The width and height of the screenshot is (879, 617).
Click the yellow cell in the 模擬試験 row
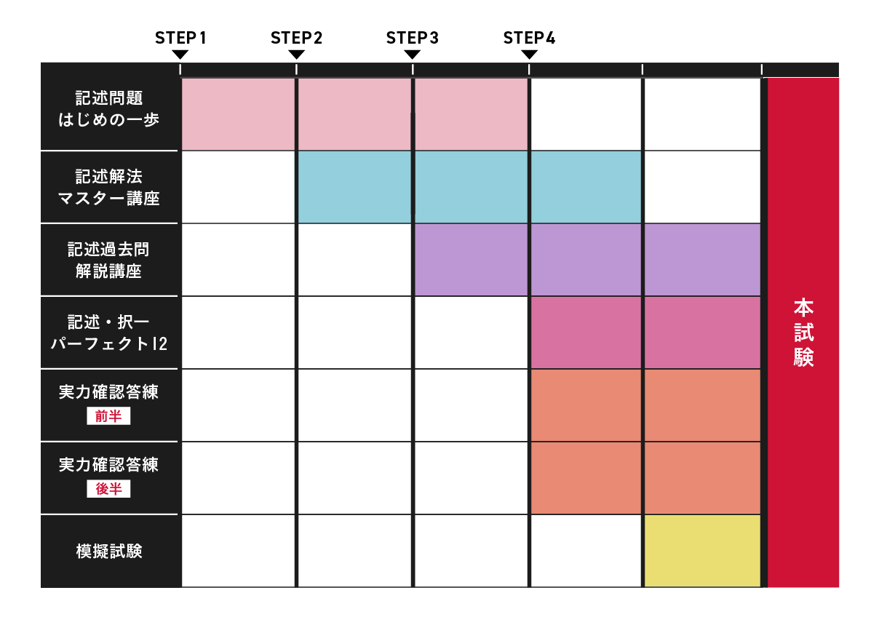(x=702, y=551)
